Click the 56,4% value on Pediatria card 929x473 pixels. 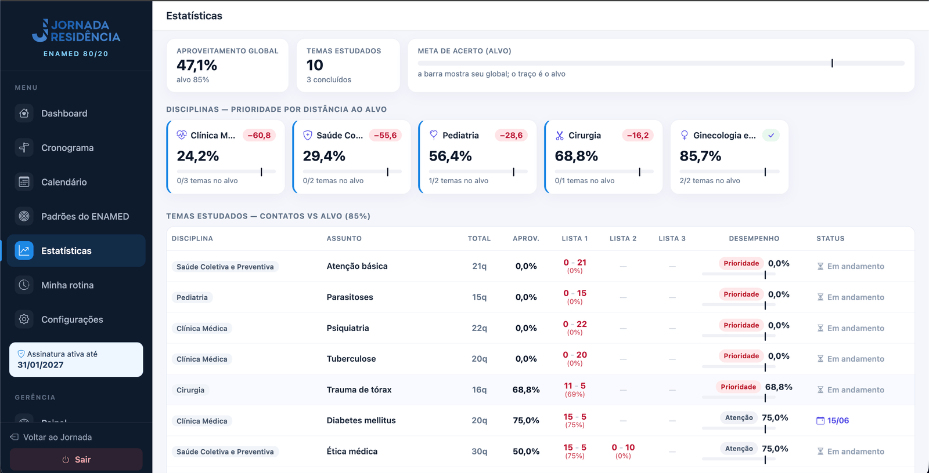point(450,156)
